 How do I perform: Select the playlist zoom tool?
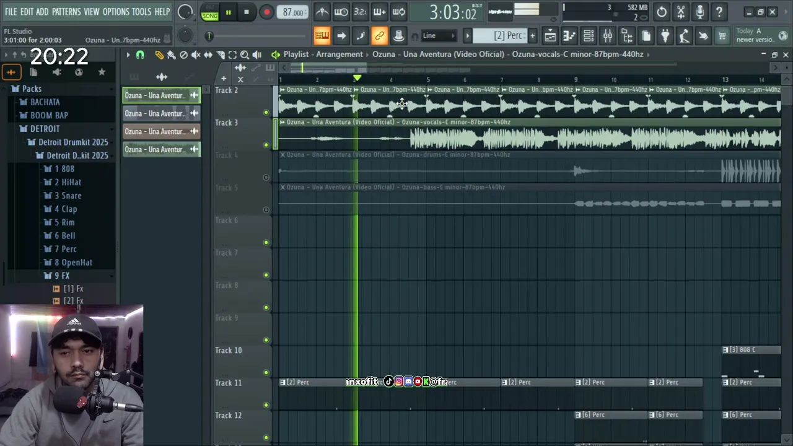click(245, 55)
